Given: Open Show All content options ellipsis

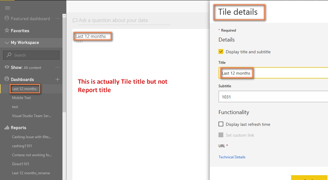Looking at the screenshot, I should pyautogui.click(x=57, y=67).
